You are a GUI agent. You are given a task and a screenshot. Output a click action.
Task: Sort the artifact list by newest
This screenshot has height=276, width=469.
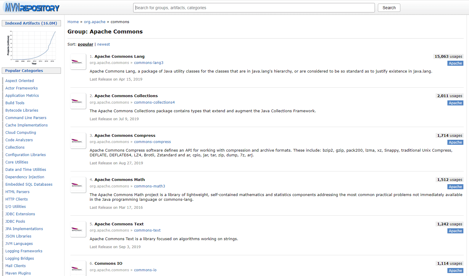click(x=103, y=44)
